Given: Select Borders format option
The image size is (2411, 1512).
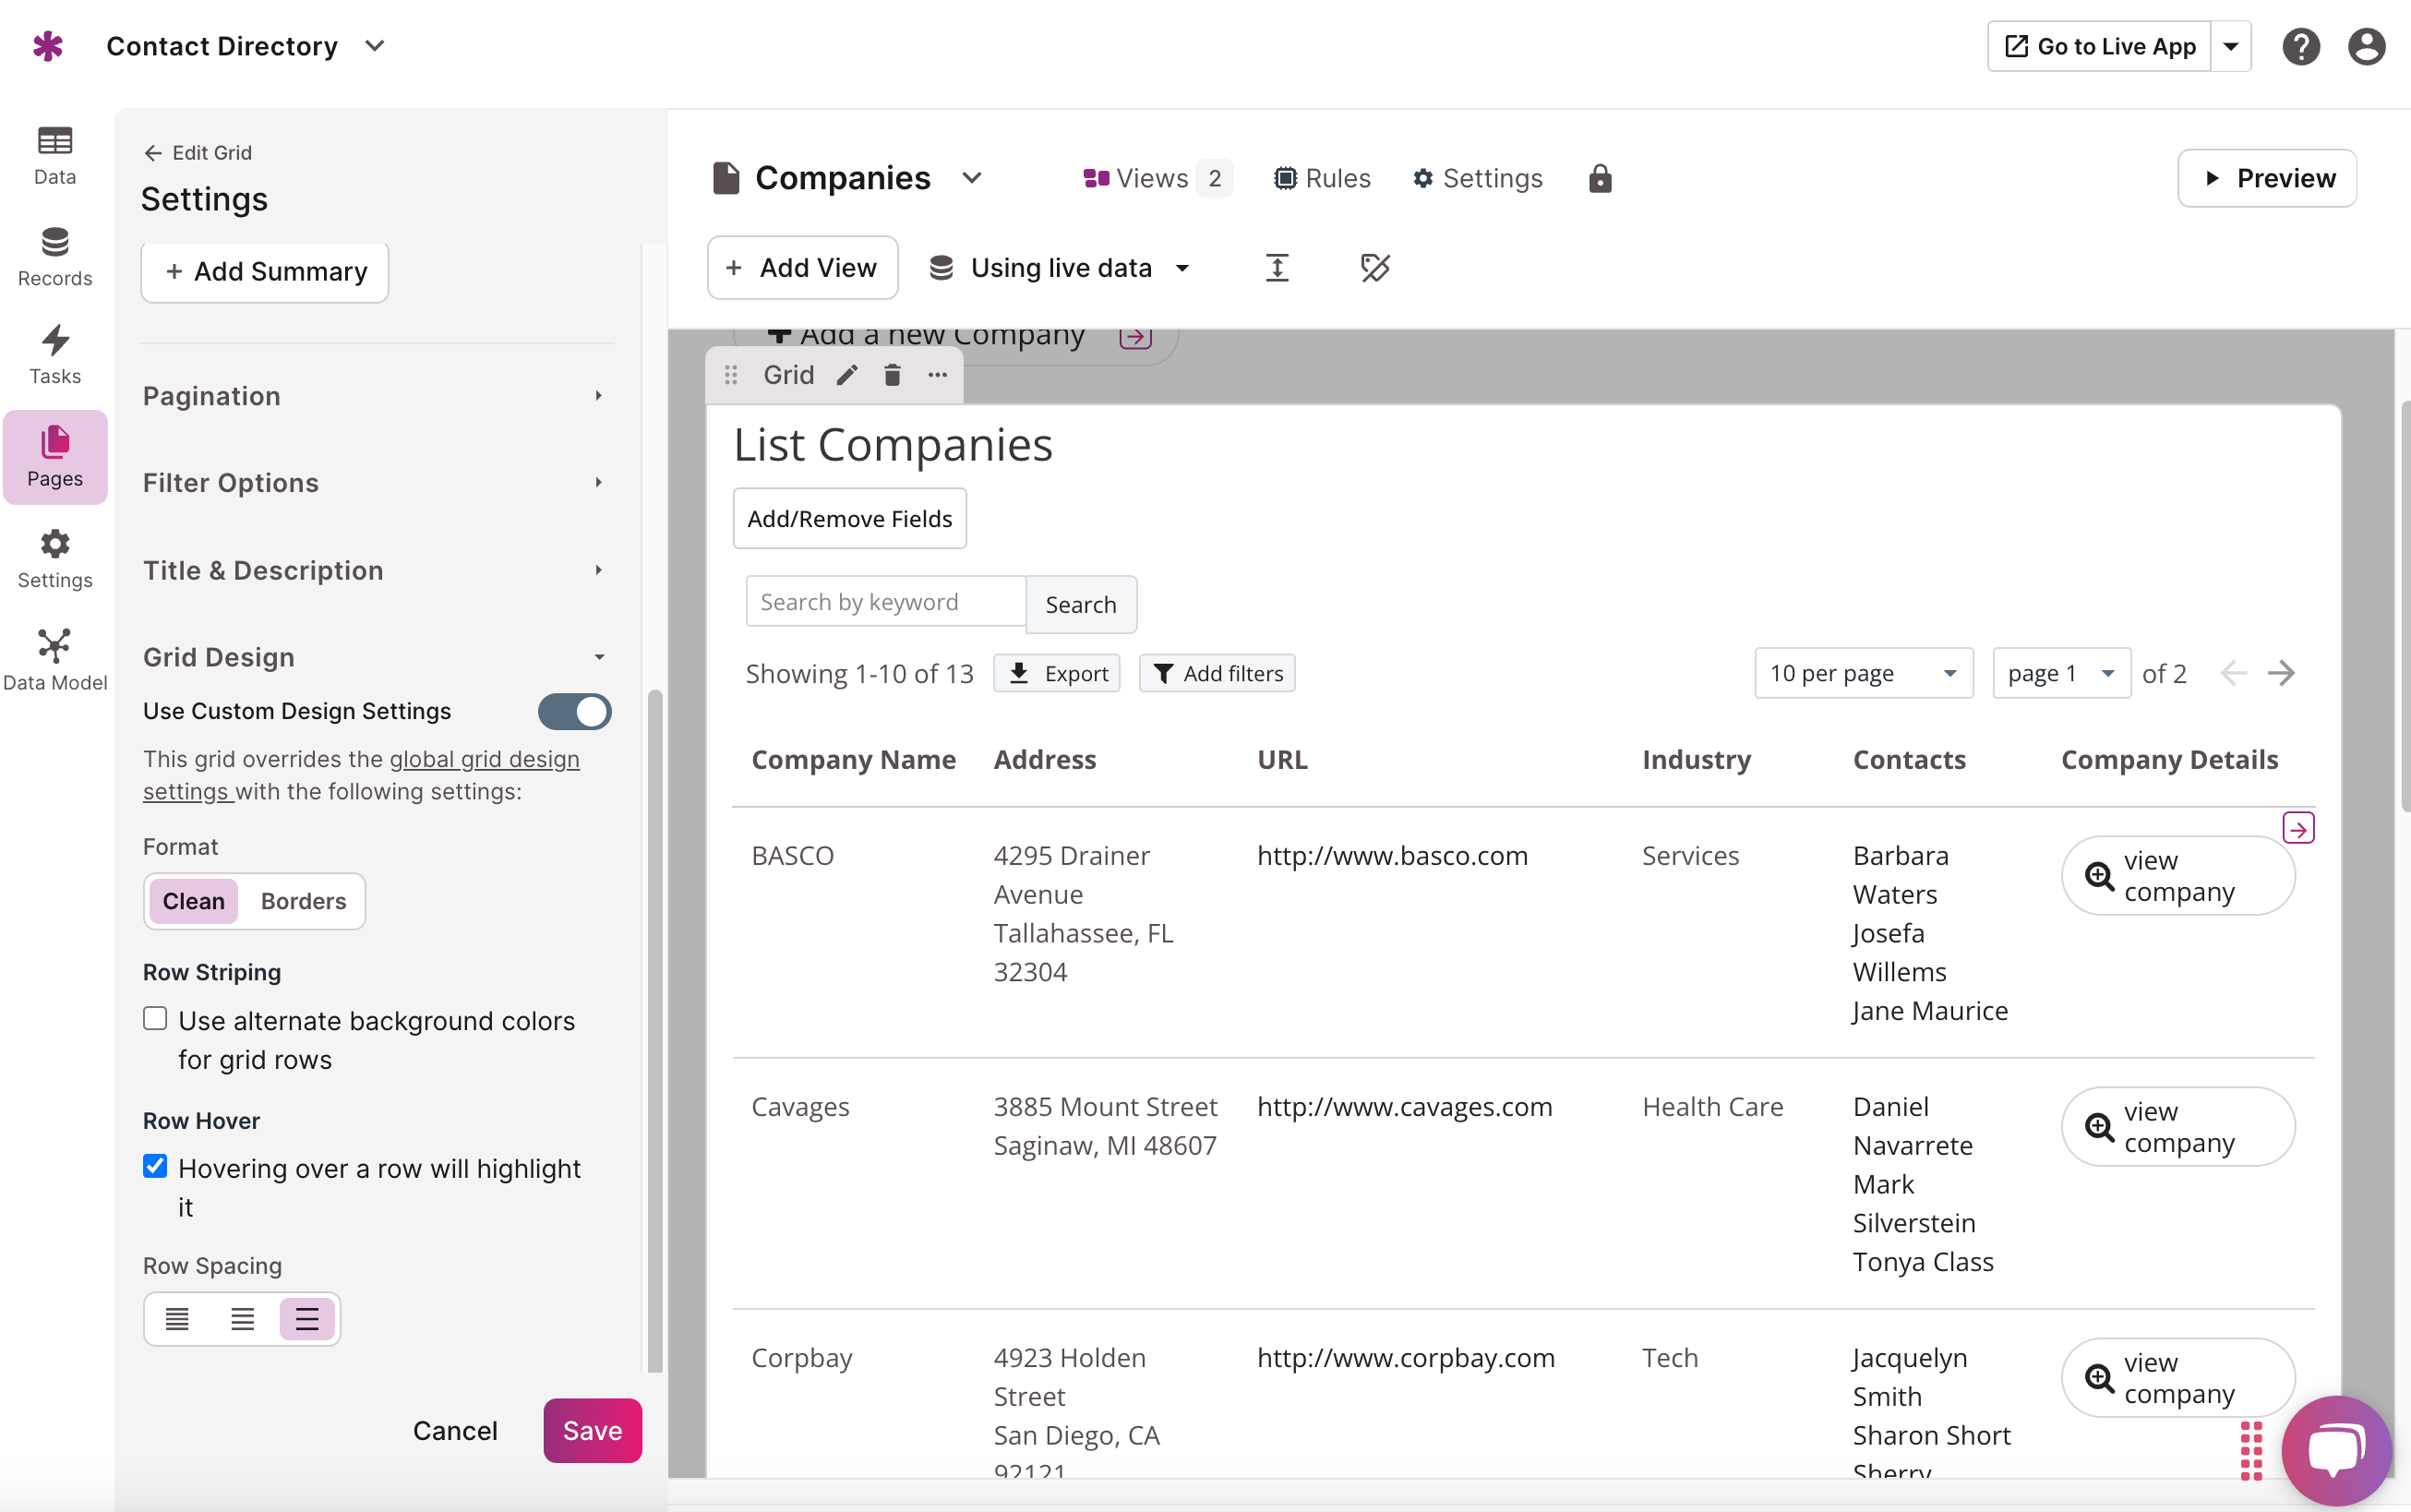Looking at the screenshot, I should tap(303, 901).
